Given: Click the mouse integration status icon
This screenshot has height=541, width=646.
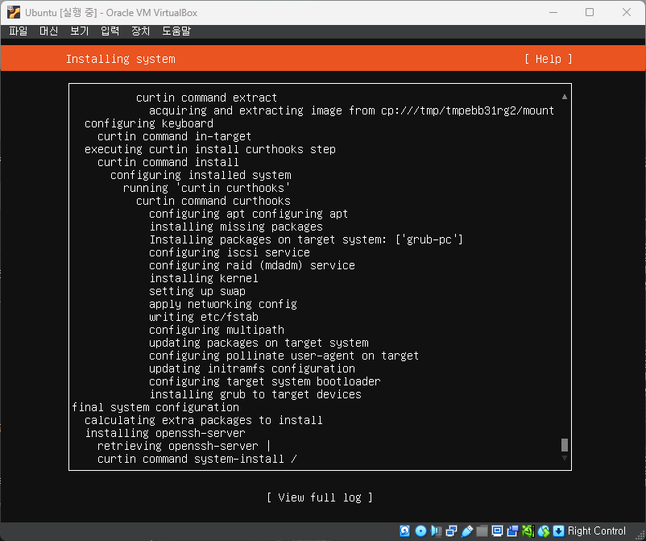Looking at the screenshot, I should (x=544, y=531).
